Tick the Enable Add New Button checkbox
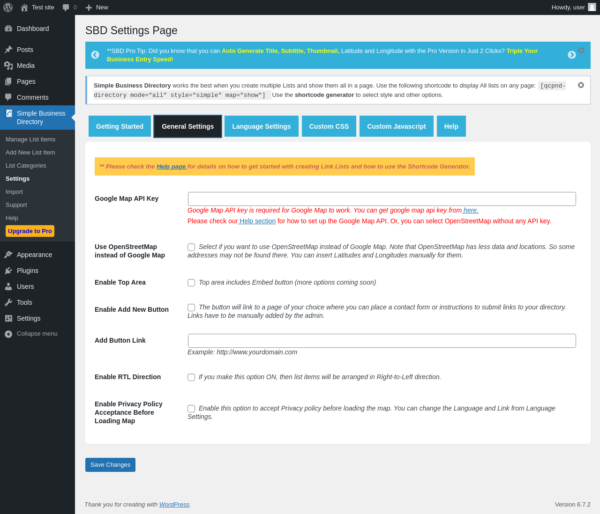 point(191,308)
